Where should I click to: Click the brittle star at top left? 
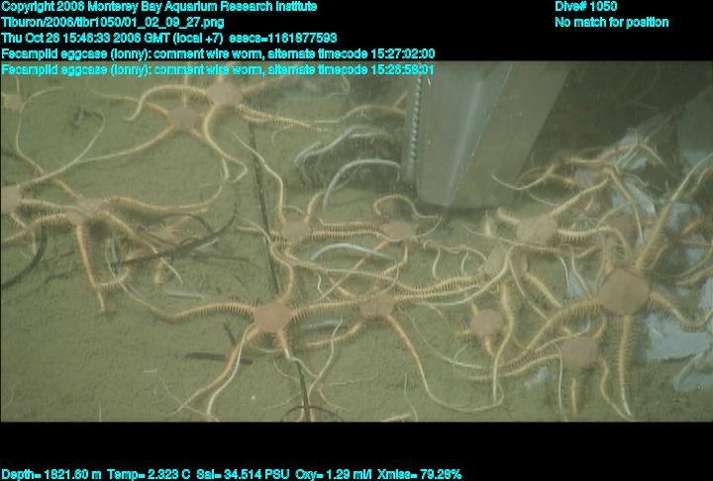(x=183, y=119)
